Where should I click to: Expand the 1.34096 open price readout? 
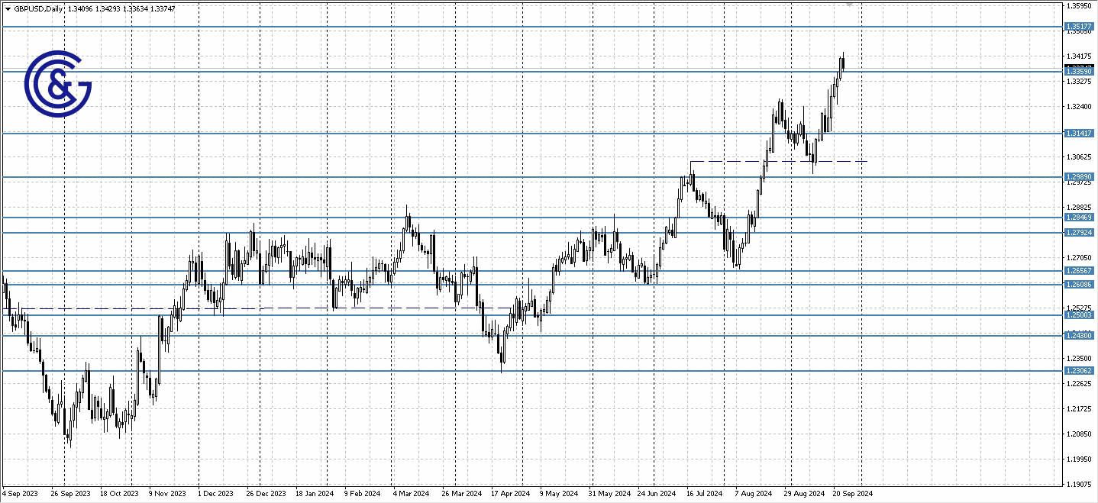81,8
